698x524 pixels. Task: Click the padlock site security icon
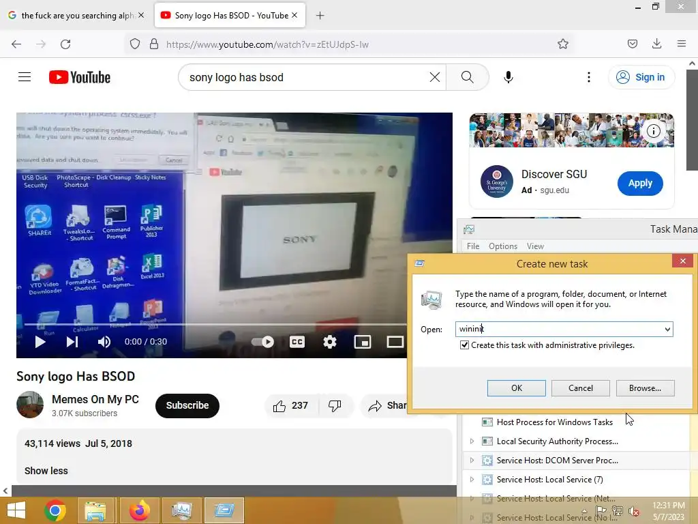(x=154, y=44)
